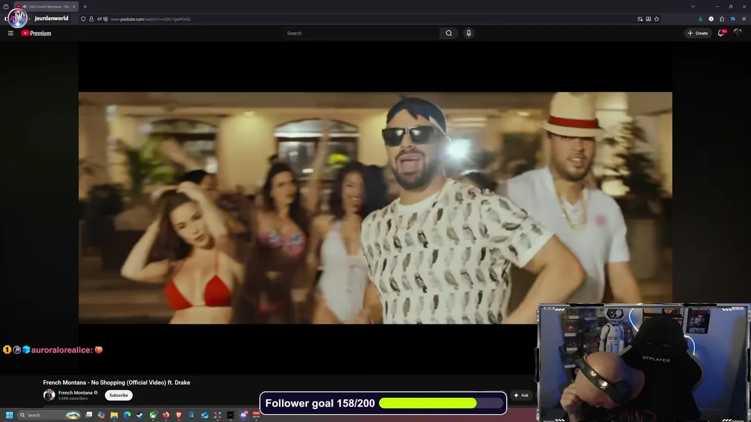Click the Ask button below video
Image resolution: width=751 pixels, height=422 pixels.
click(x=521, y=395)
